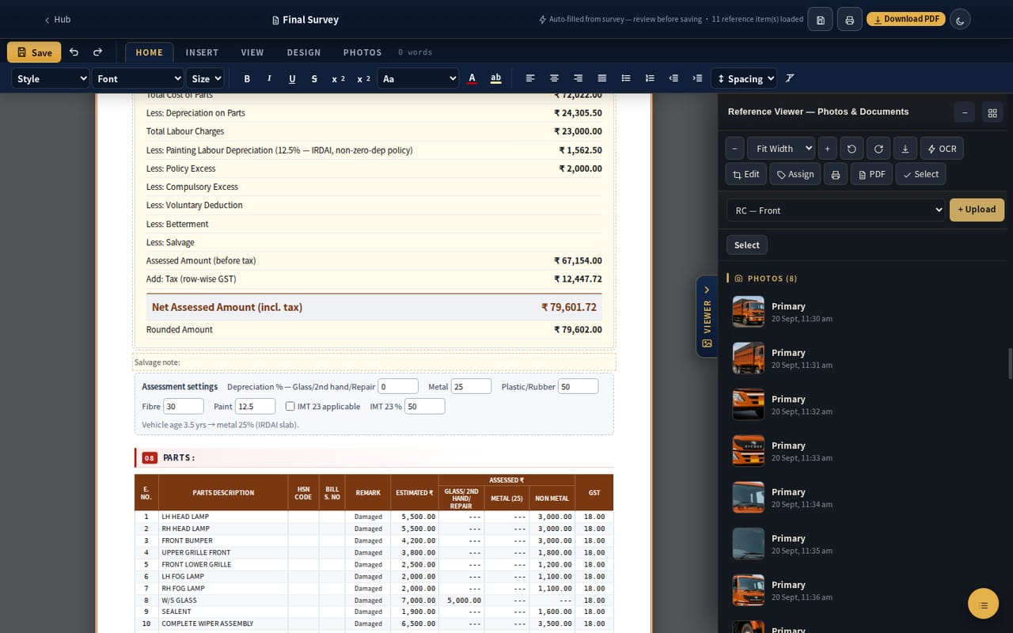Upload a new reference document
Viewport: 1013px width, 633px height.
977,210
